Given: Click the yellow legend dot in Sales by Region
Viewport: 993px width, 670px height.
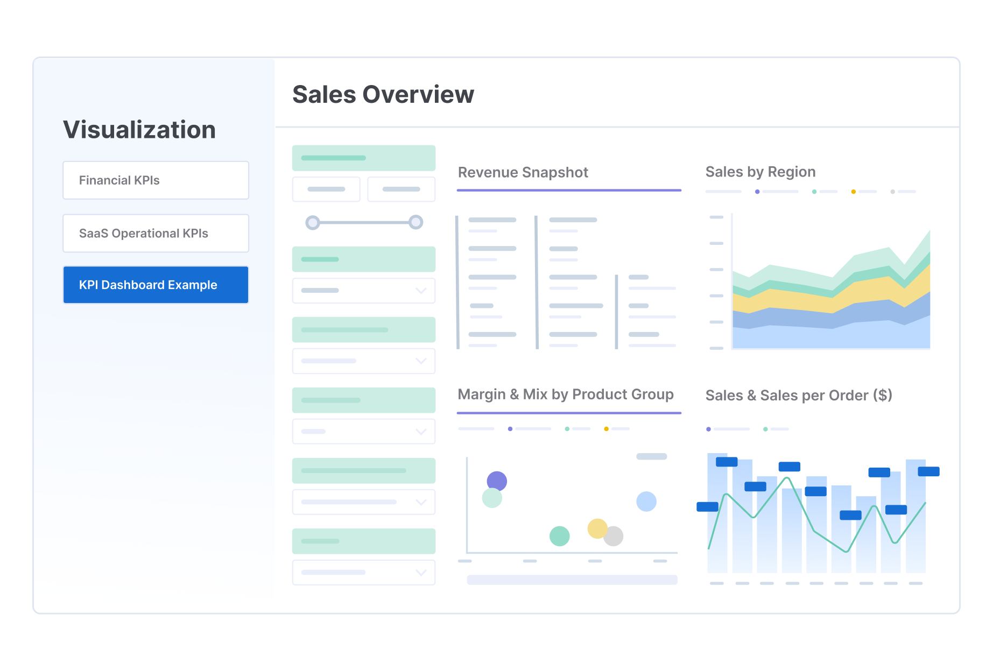Looking at the screenshot, I should pos(854,192).
